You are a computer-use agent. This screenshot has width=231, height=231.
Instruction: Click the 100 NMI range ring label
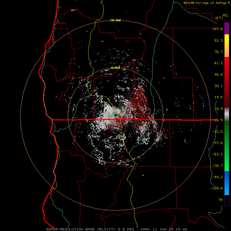115,20
